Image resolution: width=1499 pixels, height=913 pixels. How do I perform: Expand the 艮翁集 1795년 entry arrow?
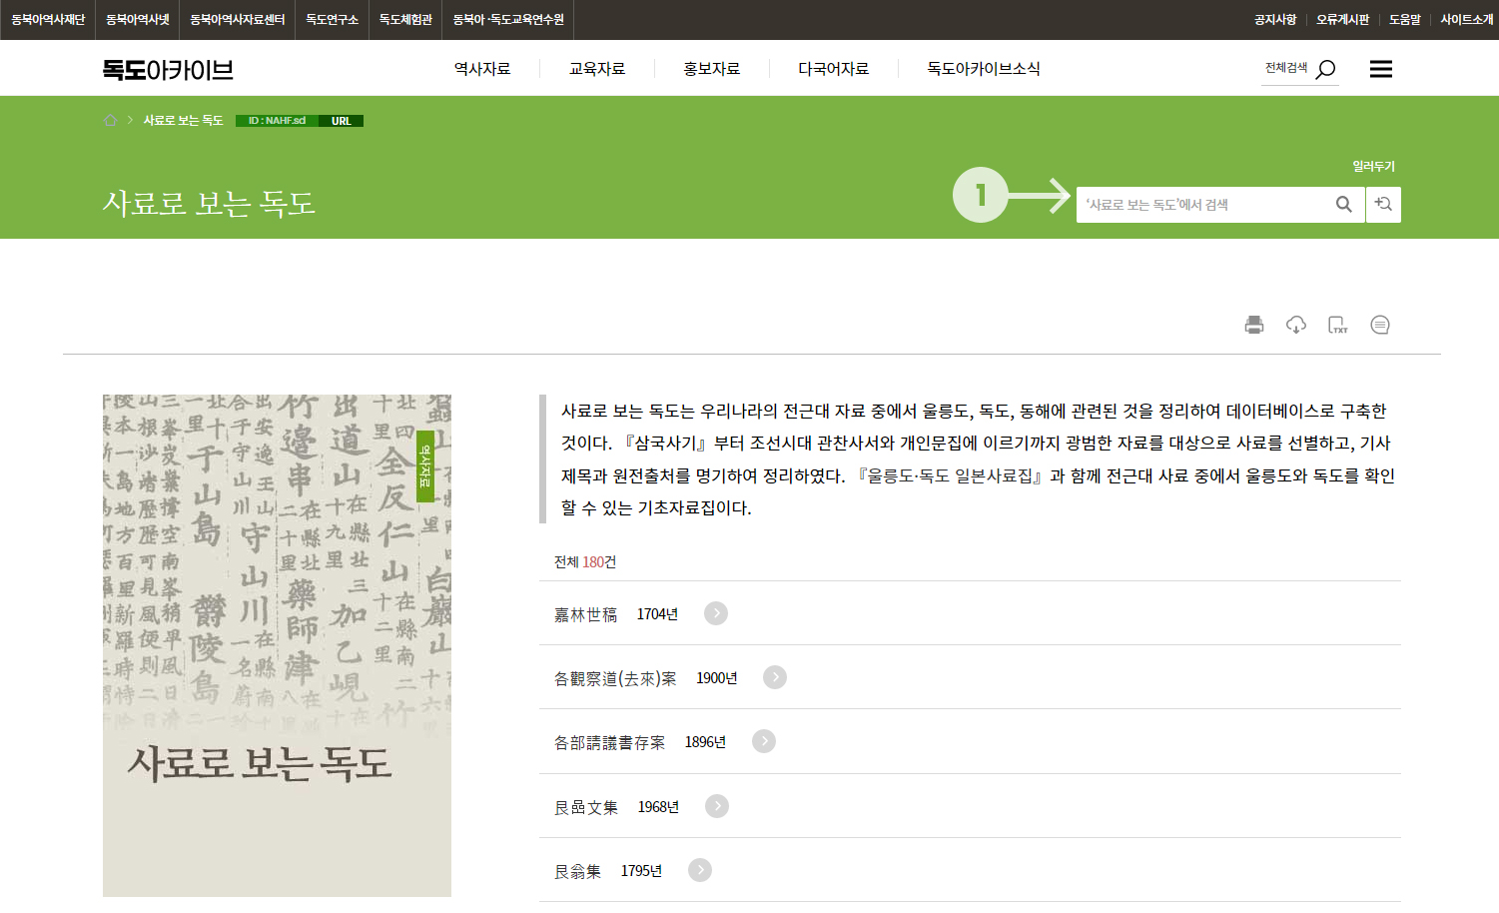coord(699,870)
